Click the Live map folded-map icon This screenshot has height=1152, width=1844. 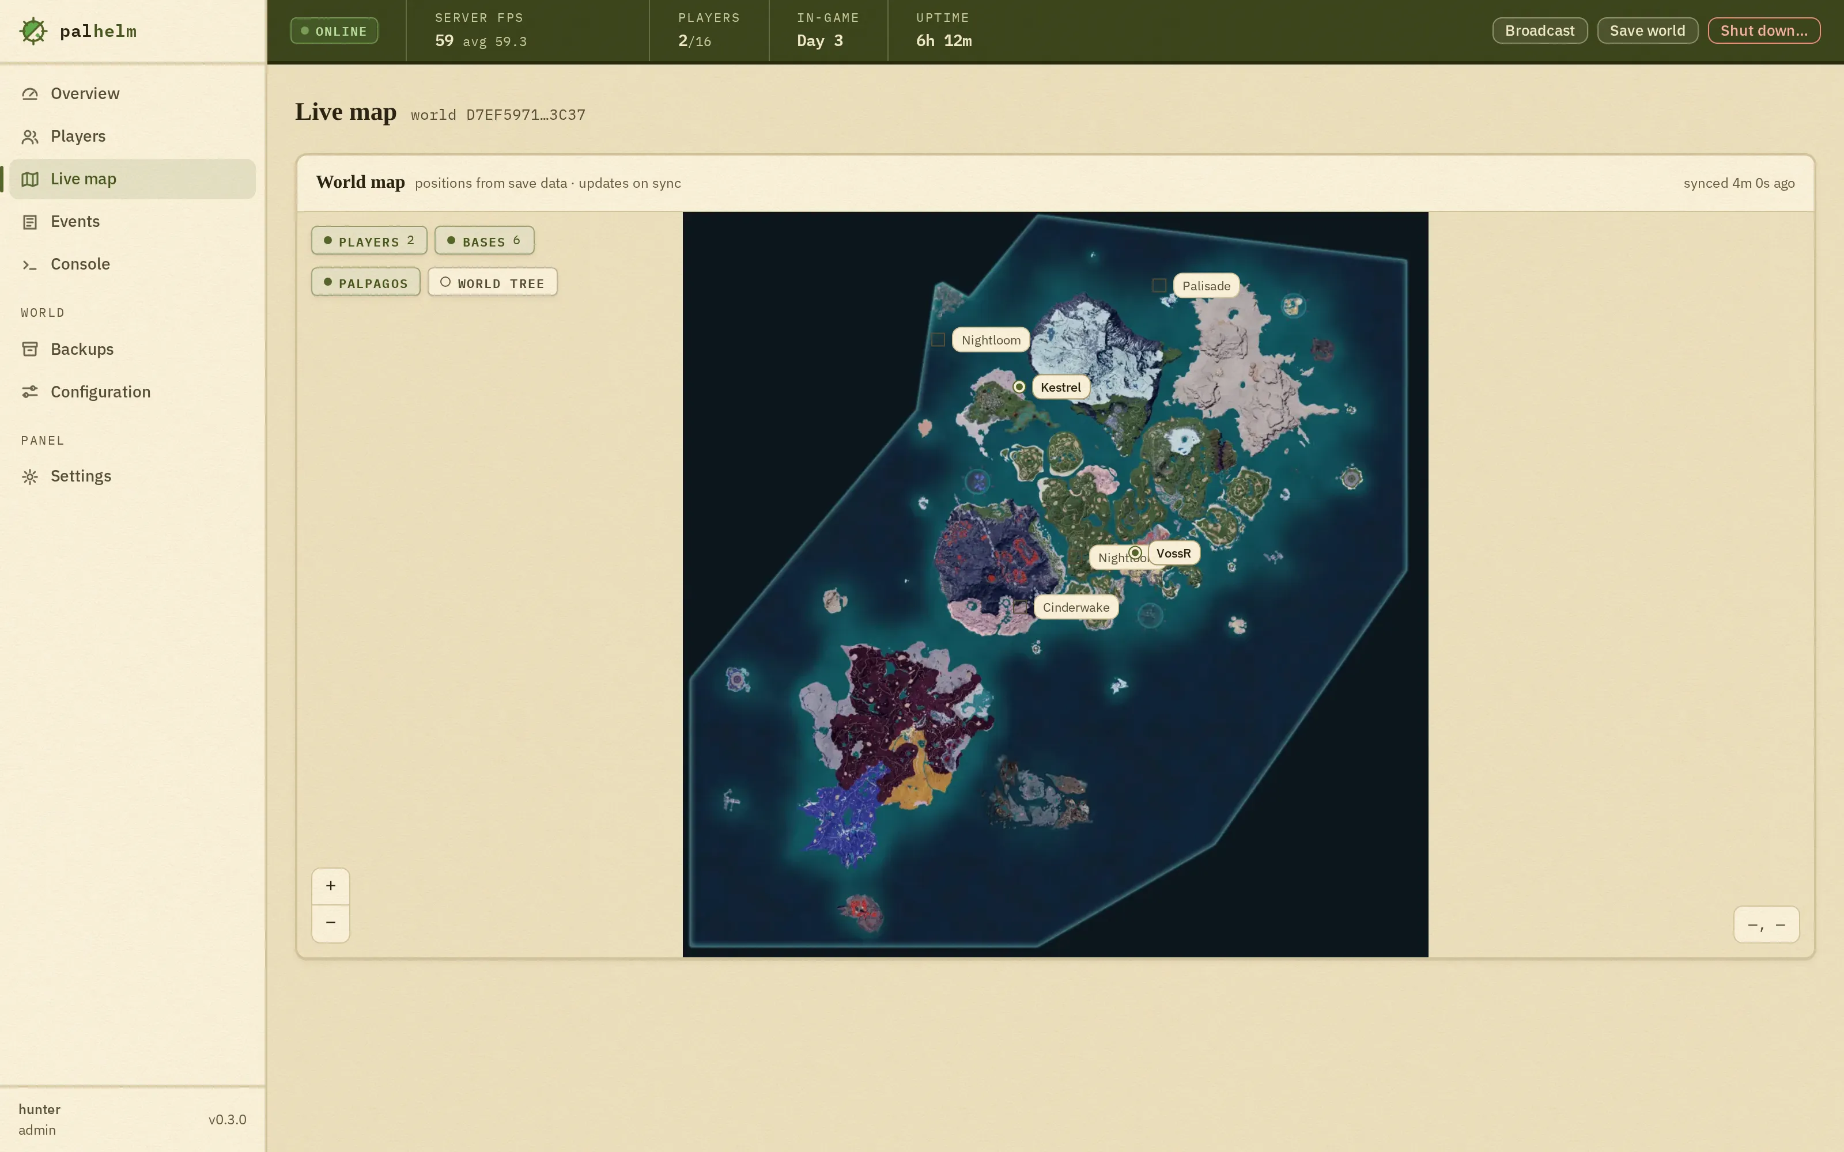point(30,179)
